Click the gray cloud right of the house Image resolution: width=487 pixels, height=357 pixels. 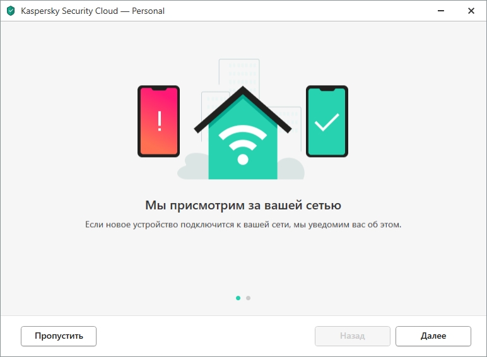(291, 168)
